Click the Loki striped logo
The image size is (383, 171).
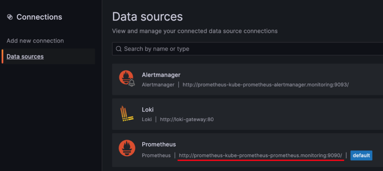[x=126, y=114]
